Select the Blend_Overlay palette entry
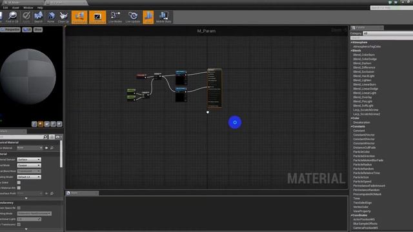The height and width of the screenshot is (232, 413). pos(363,97)
